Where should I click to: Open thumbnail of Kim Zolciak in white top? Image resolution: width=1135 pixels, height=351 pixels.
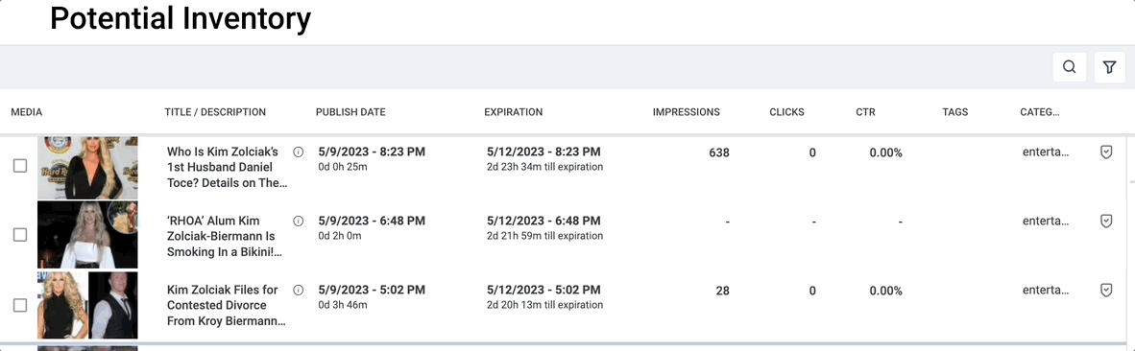point(87,235)
